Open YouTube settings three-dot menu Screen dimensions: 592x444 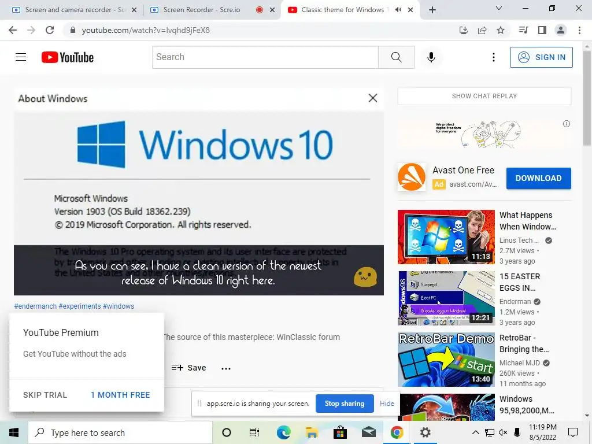tap(494, 57)
